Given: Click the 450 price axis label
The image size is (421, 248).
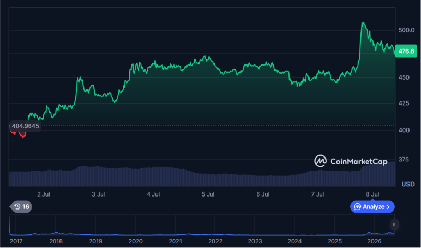Looking at the screenshot, I should (x=404, y=77).
